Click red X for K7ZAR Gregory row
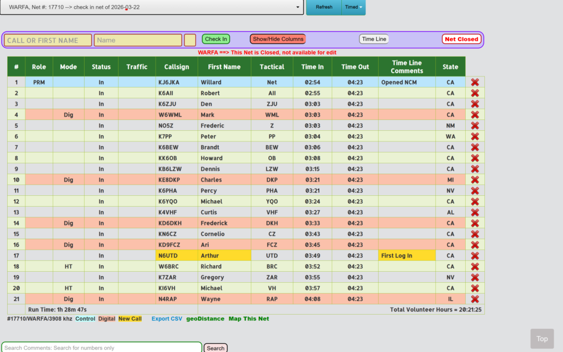This screenshot has width=563, height=352. click(475, 277)
